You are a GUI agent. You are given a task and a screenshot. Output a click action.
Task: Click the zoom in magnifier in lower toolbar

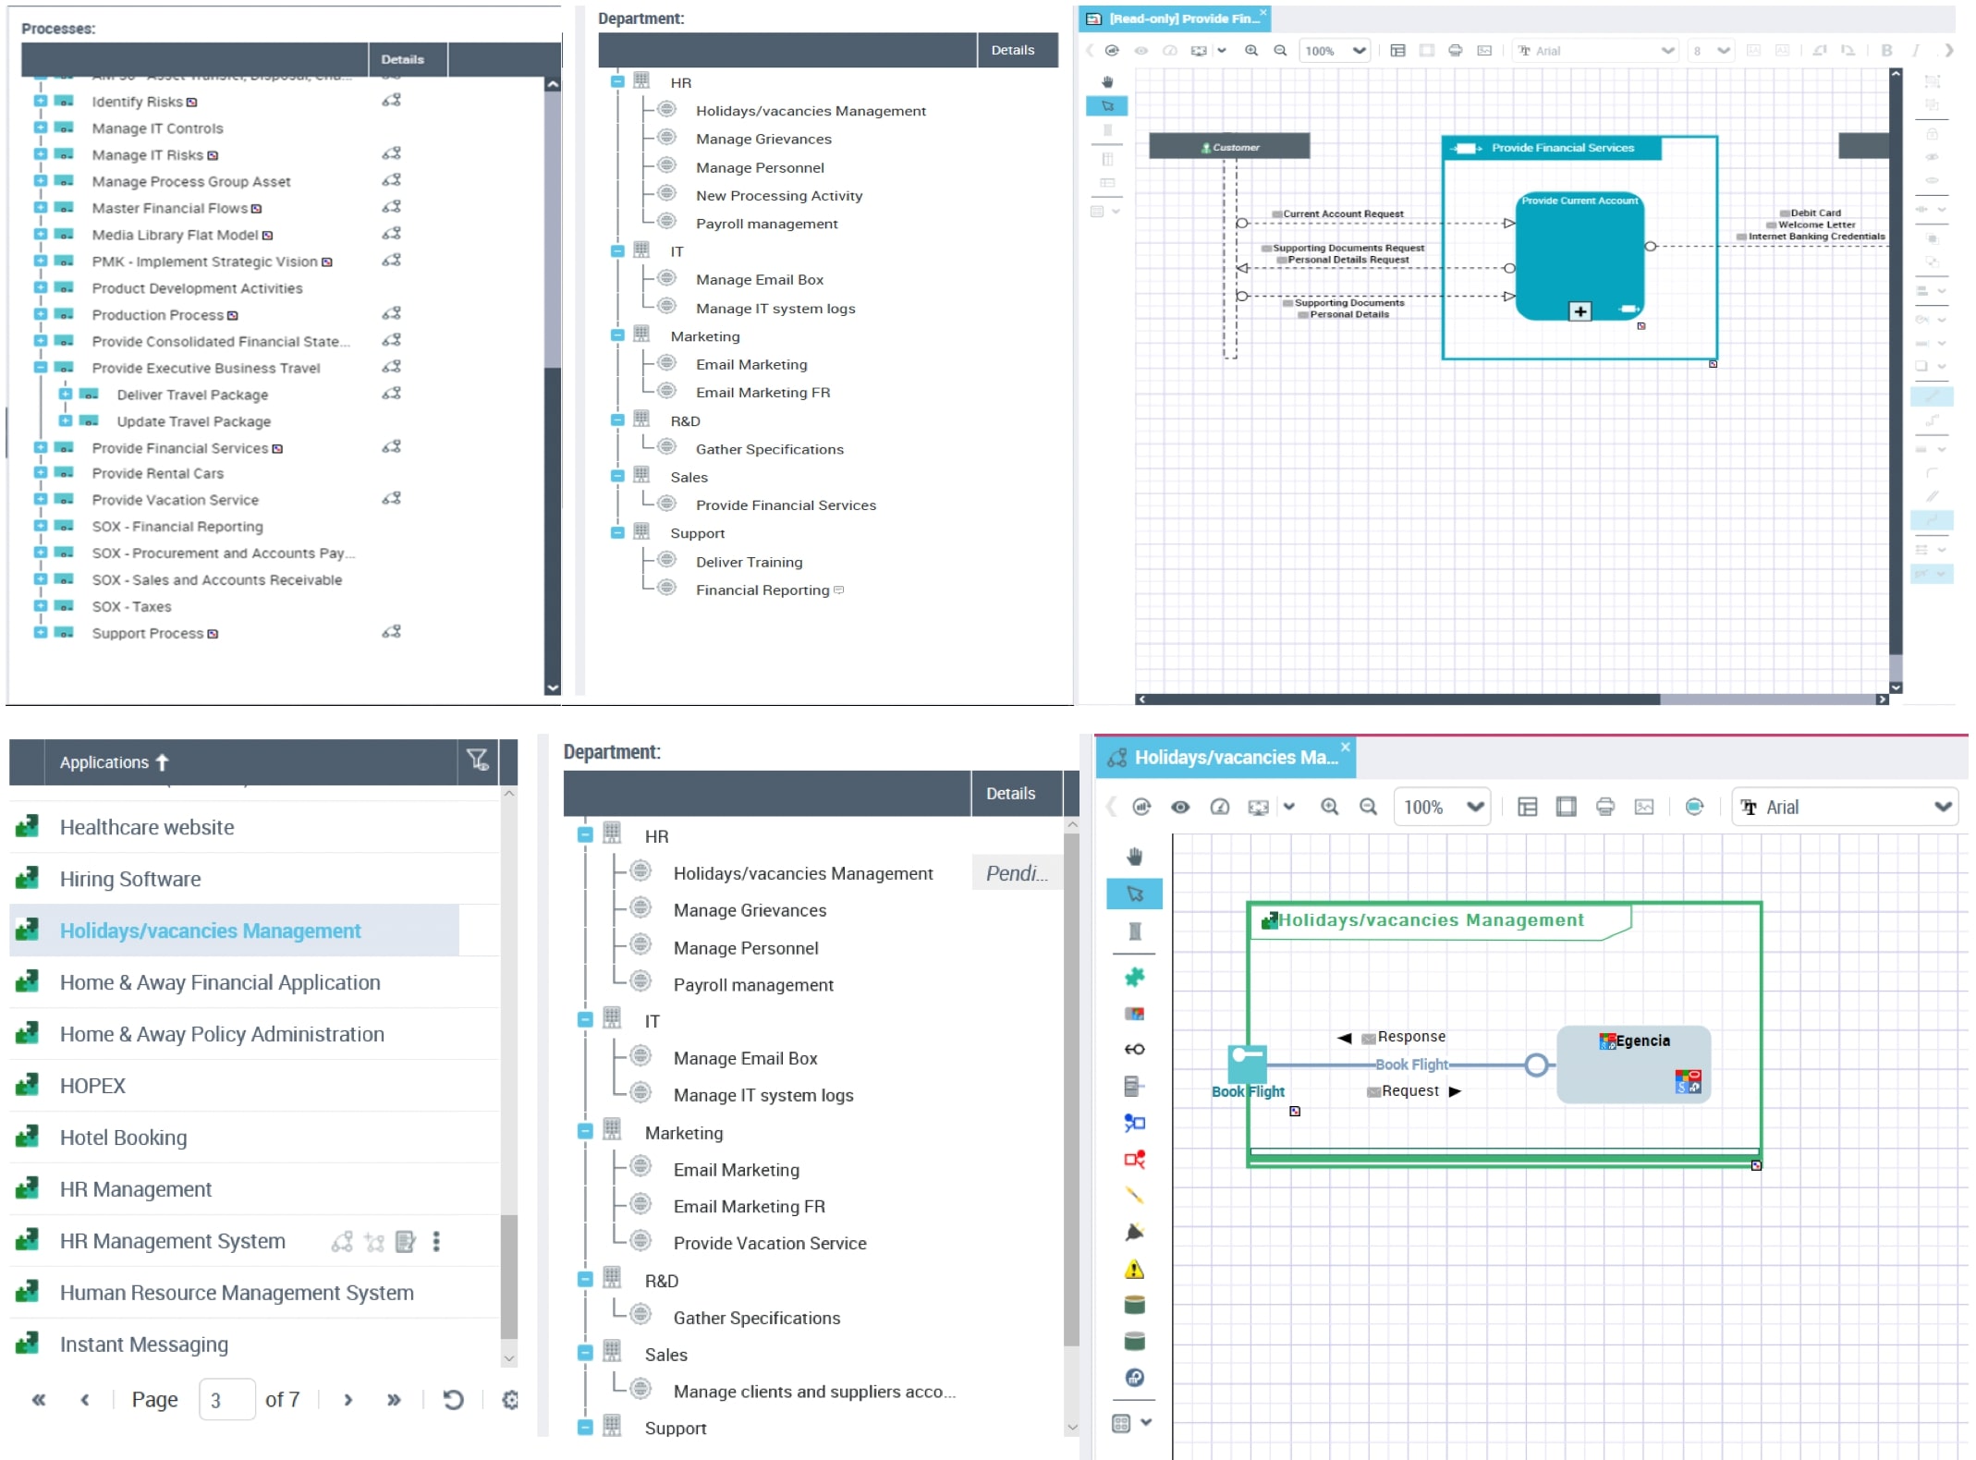pos(1329,807)
